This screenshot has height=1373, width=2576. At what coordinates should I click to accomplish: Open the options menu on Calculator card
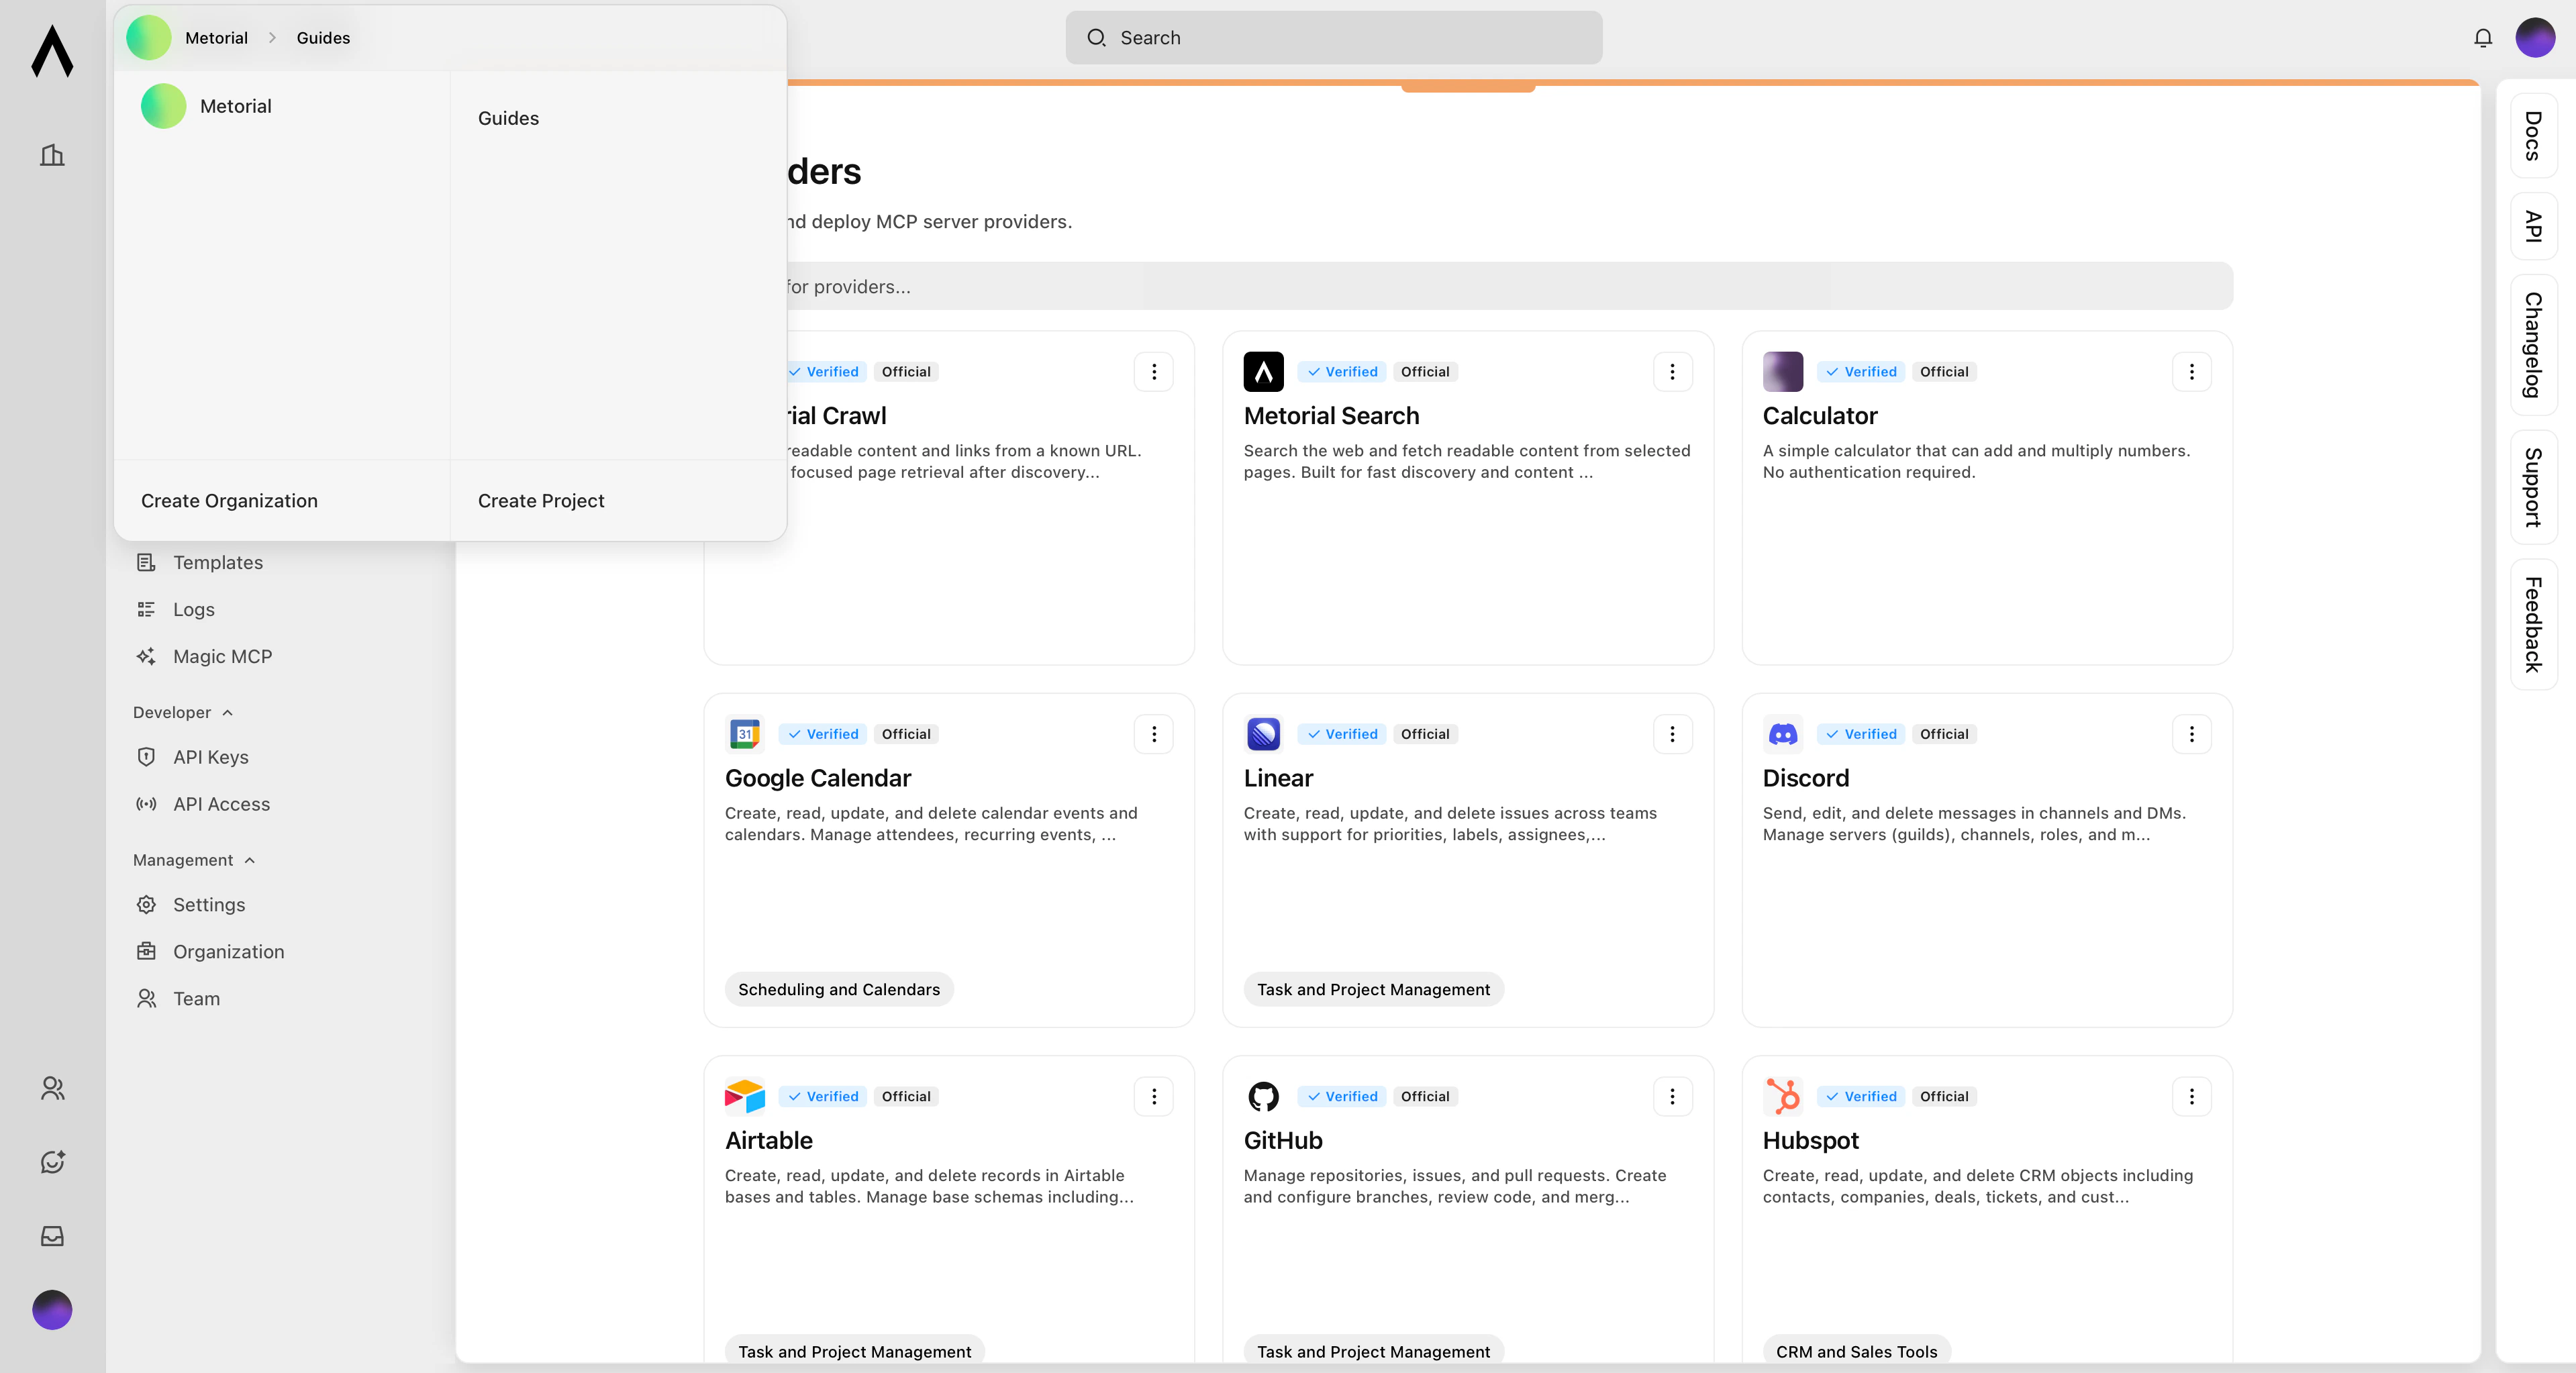click(x=2191, y=371)
